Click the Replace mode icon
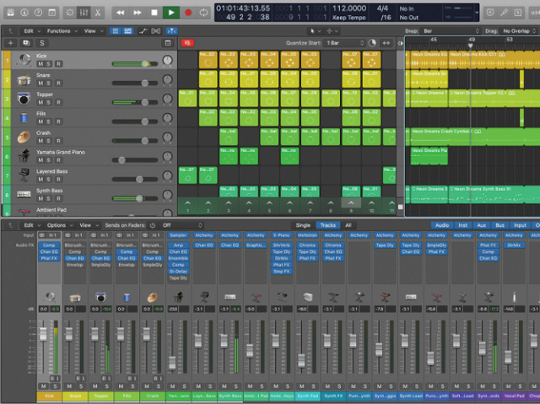 (x=490, y=13)
